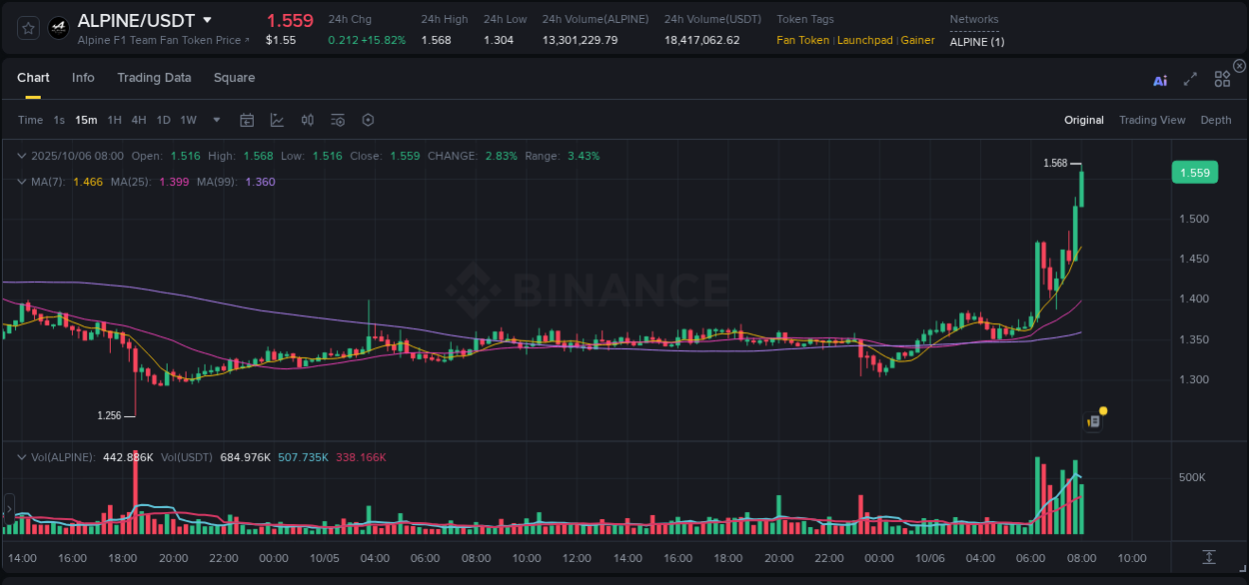Open the widgets layout grid icon
The width and height of the screenshot is (1249, 585).
tap(1221, 78)
